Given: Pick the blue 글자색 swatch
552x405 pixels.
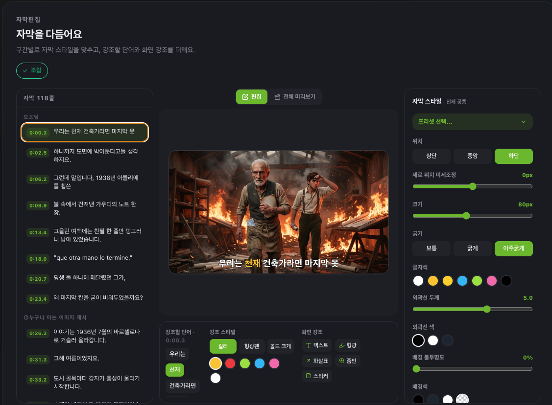Looking at the screenshot, I should 462,281.
